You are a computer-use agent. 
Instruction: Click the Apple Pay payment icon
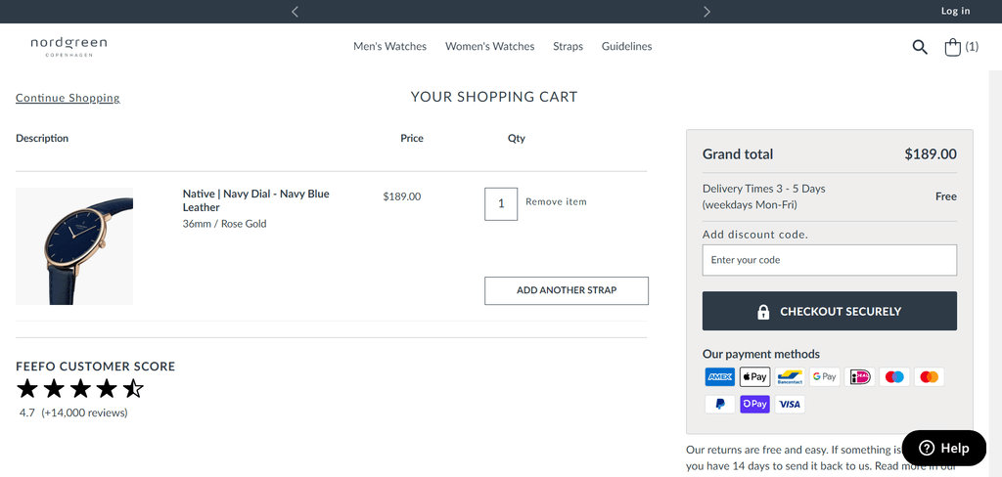pos(754,377)
